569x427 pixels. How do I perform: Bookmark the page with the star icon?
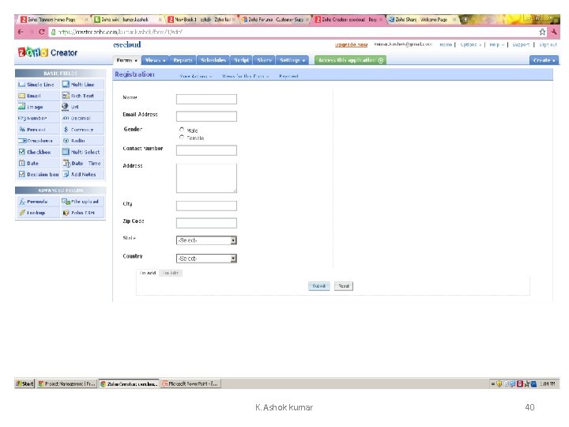542,32
